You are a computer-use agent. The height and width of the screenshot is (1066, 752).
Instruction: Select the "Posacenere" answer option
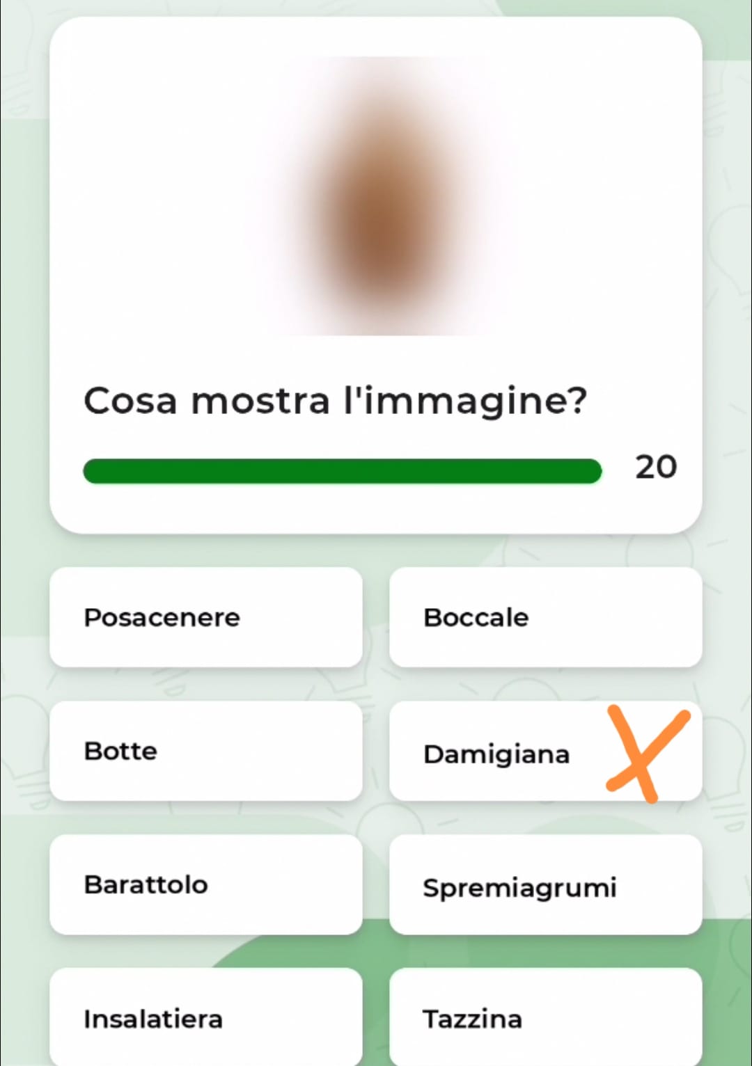pyautogui.click(x=205, y=617)
